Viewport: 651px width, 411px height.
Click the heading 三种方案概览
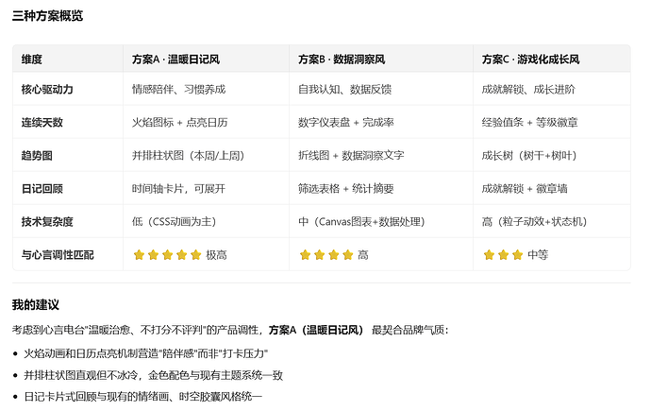pyautogui.click(x=48, y=16)
